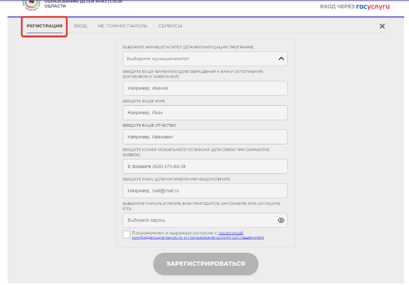Focus the surname field 'Например, Иванов'

point(205,88)
